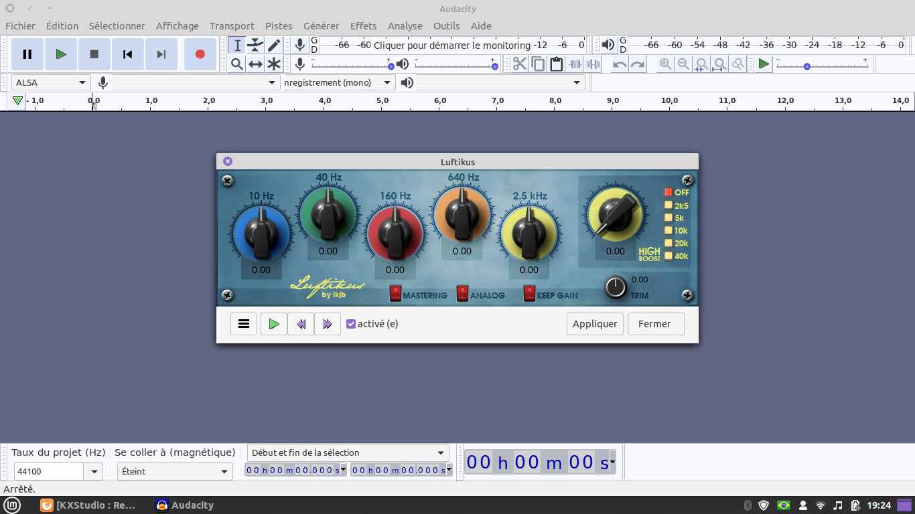Click the Zoom In magnifier

[x=665, y=64]
